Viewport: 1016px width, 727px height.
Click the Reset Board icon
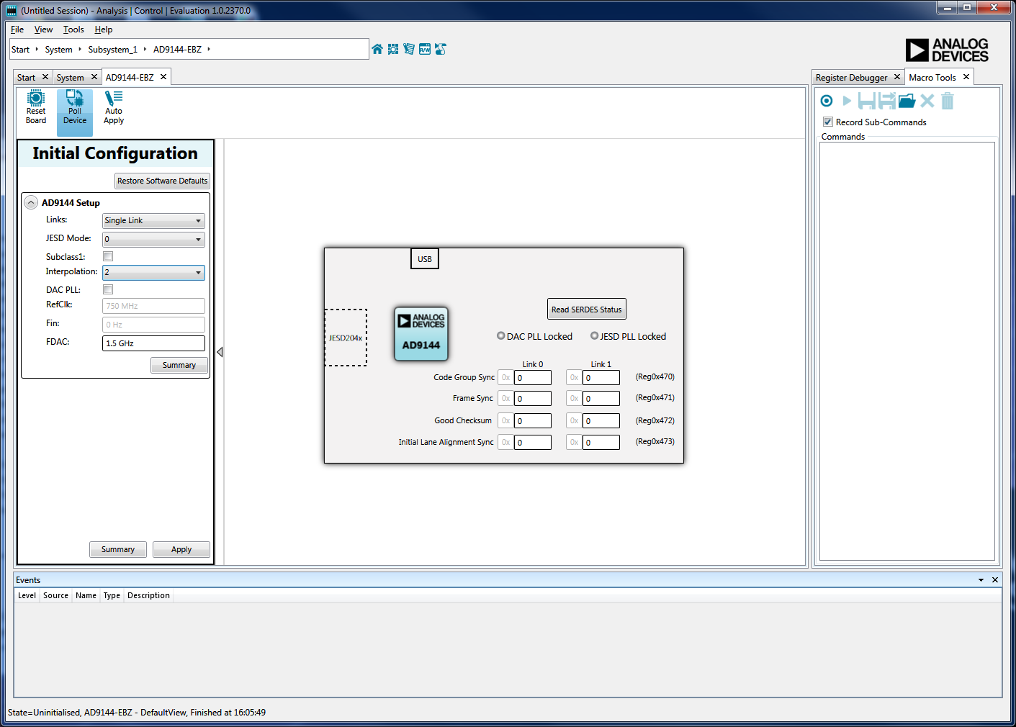click(36, 107)
